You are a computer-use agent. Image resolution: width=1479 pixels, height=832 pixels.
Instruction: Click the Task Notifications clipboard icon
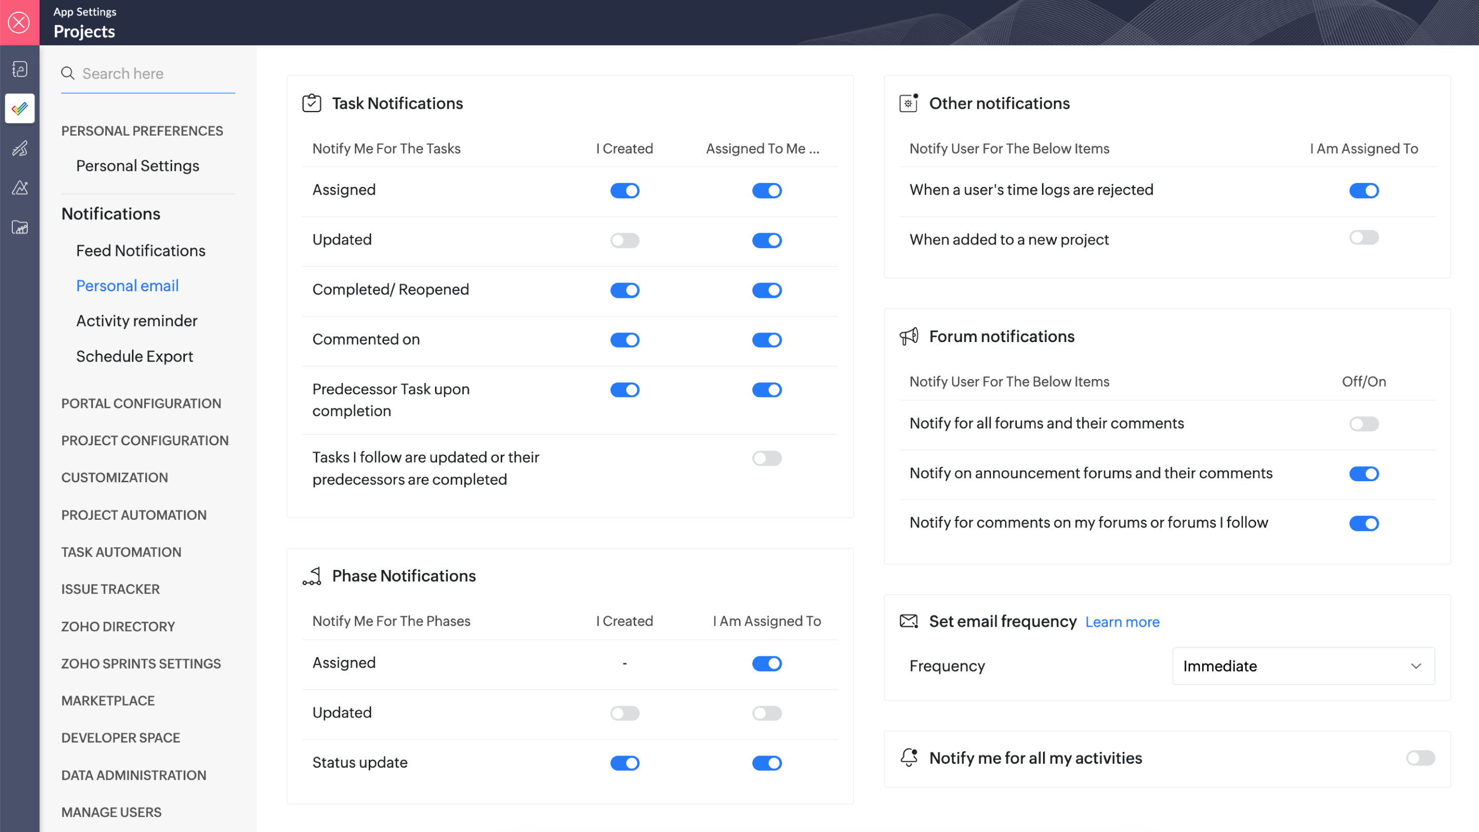click(x=311, y=103)
